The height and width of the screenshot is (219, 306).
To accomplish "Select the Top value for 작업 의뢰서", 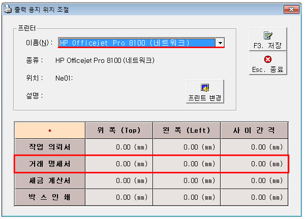I will (119, 147).
